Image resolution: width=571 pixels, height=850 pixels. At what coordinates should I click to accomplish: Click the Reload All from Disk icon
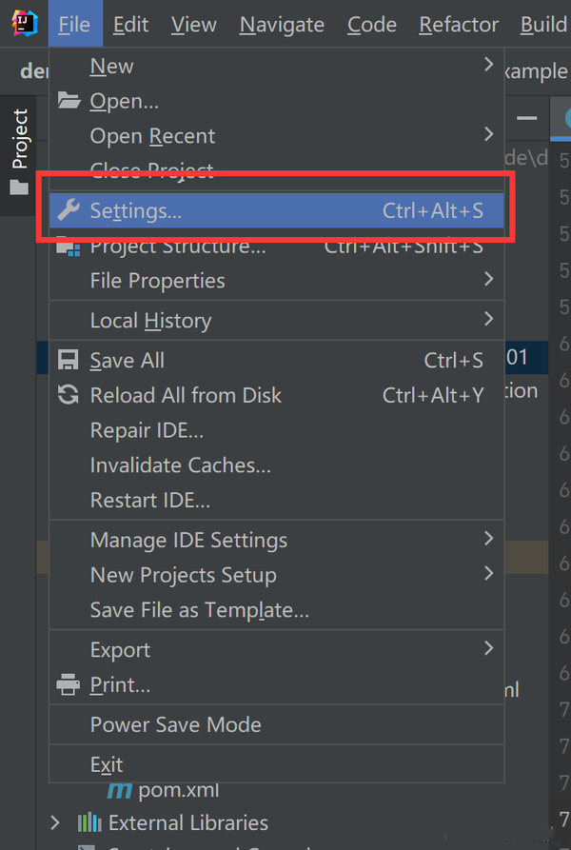[69, 395]
